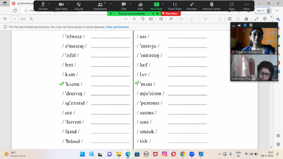Open PDF viewer settings gear

coord(265,19)
